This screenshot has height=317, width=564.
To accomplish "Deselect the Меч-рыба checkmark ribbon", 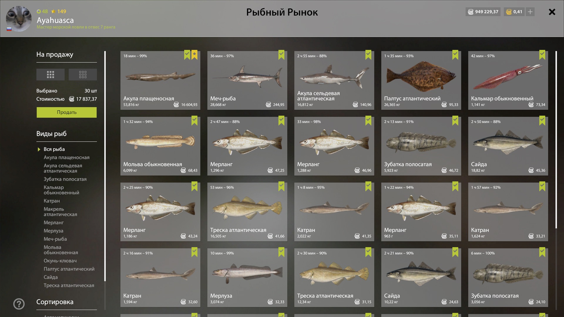I will click(281, 55).
